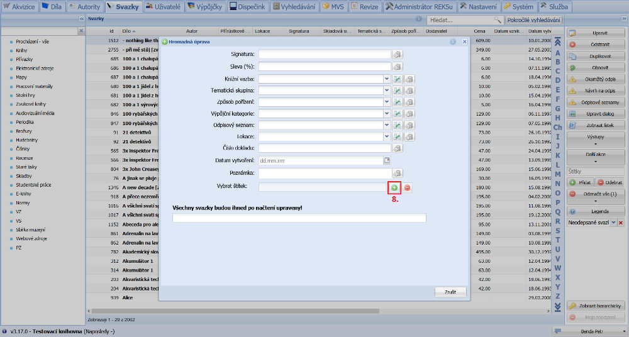
Task: Jump to letter M in alphabet index
Action: click(x=557, y=174)
